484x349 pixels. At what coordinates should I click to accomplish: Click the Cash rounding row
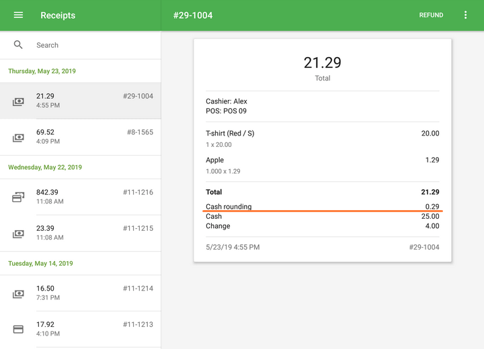click(229, 207)
